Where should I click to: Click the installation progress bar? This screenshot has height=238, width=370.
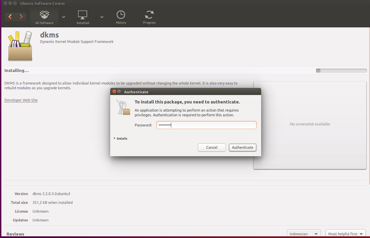(x=341, y=71)
